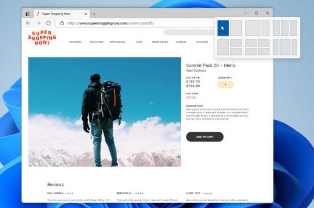Snap to bottom-left quadrant of four-grid layout
The image size is (314, 208).
[251, 51]
